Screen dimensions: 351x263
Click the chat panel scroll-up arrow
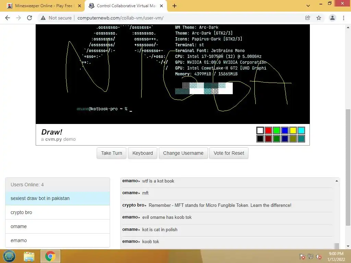pyautogui.click(x=337, y=181)
